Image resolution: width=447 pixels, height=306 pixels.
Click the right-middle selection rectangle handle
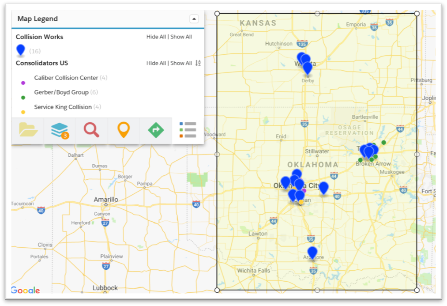click(417, 154)
